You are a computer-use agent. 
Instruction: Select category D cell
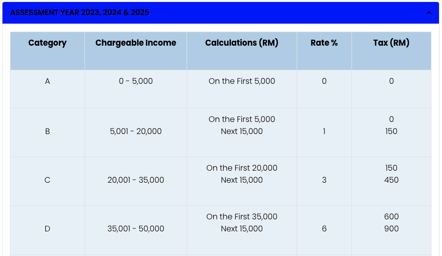coord(47,229)
